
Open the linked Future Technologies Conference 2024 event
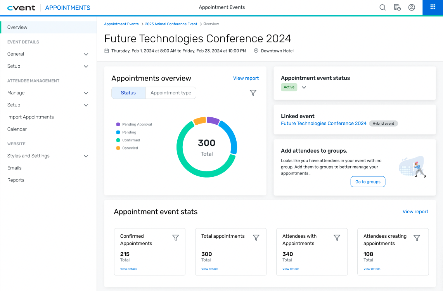(324, 124)
